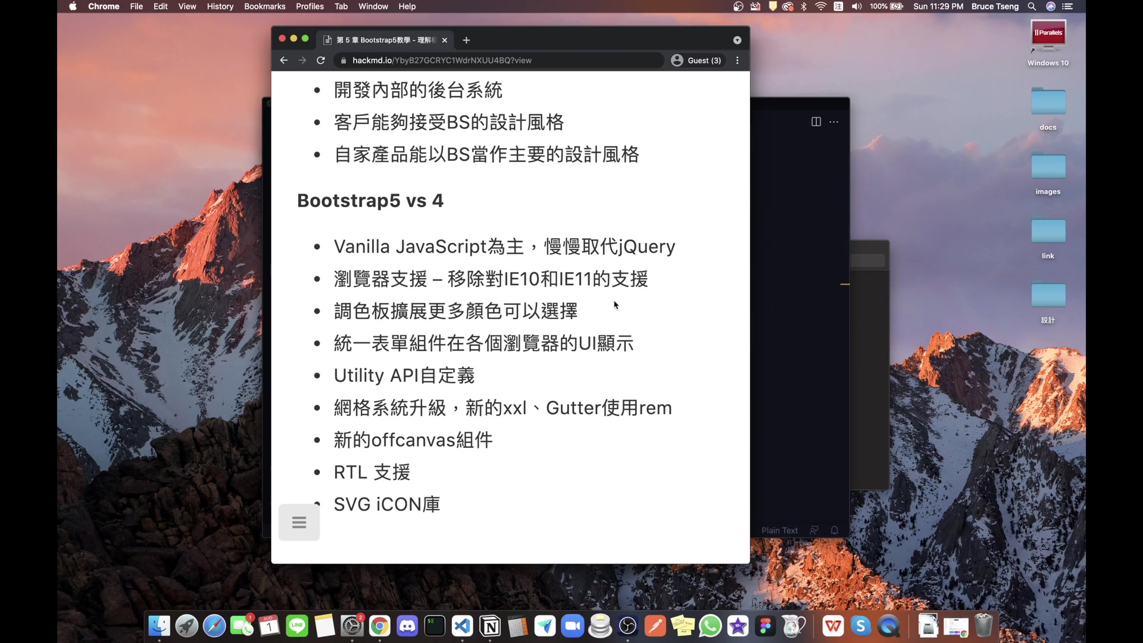The width and height of the screenshot is (1143, 643).
Task: Open the HackMD table of contents button
Action: click(299, 522)
